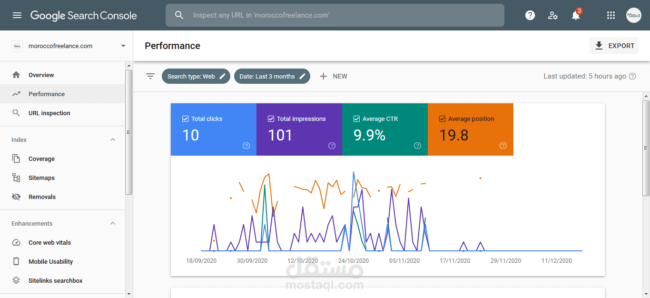Click the Search type: Web filter chip
Viewport: 650px width, 298px height.
(196, 76)
